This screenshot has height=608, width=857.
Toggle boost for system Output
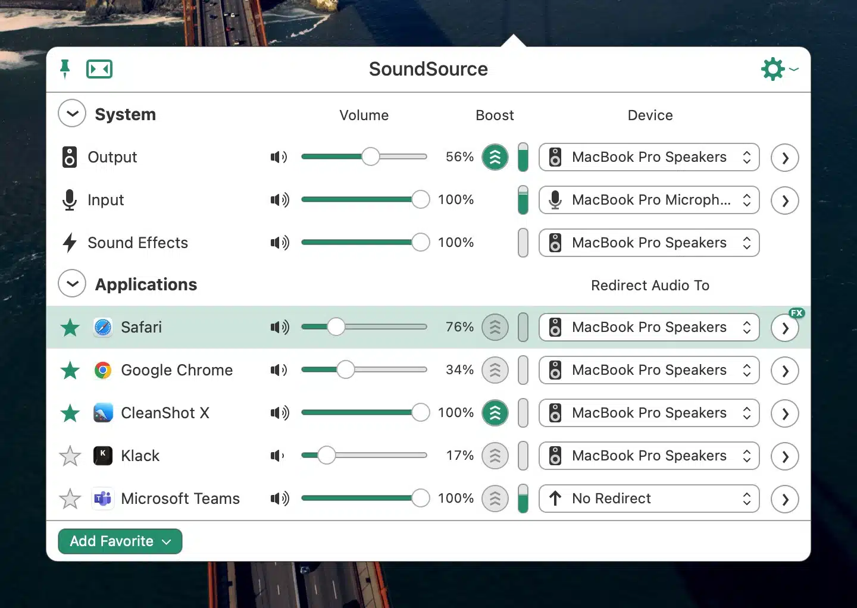(495, 158)
